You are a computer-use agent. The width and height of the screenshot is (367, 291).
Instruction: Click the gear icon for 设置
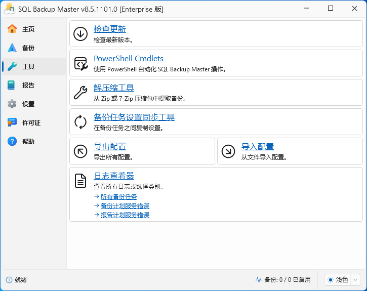click(12, 104)
